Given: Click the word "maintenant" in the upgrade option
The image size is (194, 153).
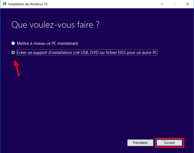Looking at the screenshot, I should point(68,43).
